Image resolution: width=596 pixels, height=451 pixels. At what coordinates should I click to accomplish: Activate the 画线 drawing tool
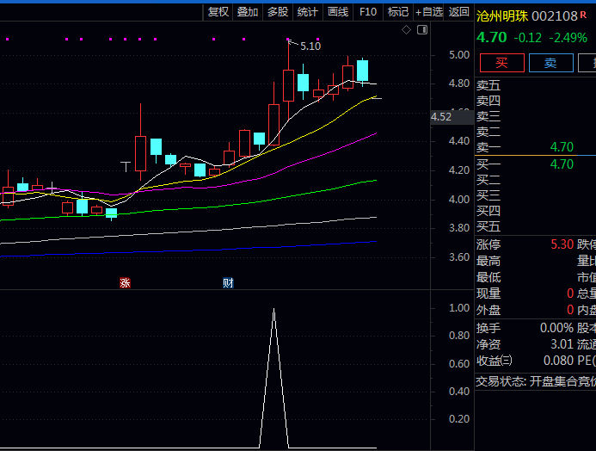(338, 12)
